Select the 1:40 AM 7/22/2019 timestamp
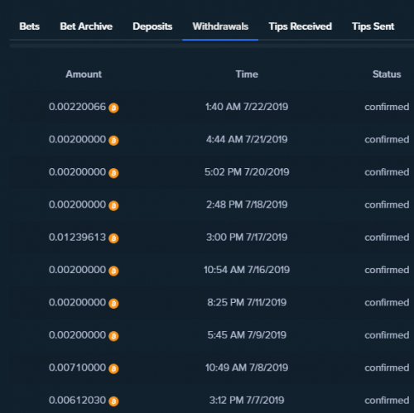Screen dimensions: 414x413 pyautogui.click(x=247, y=107)
